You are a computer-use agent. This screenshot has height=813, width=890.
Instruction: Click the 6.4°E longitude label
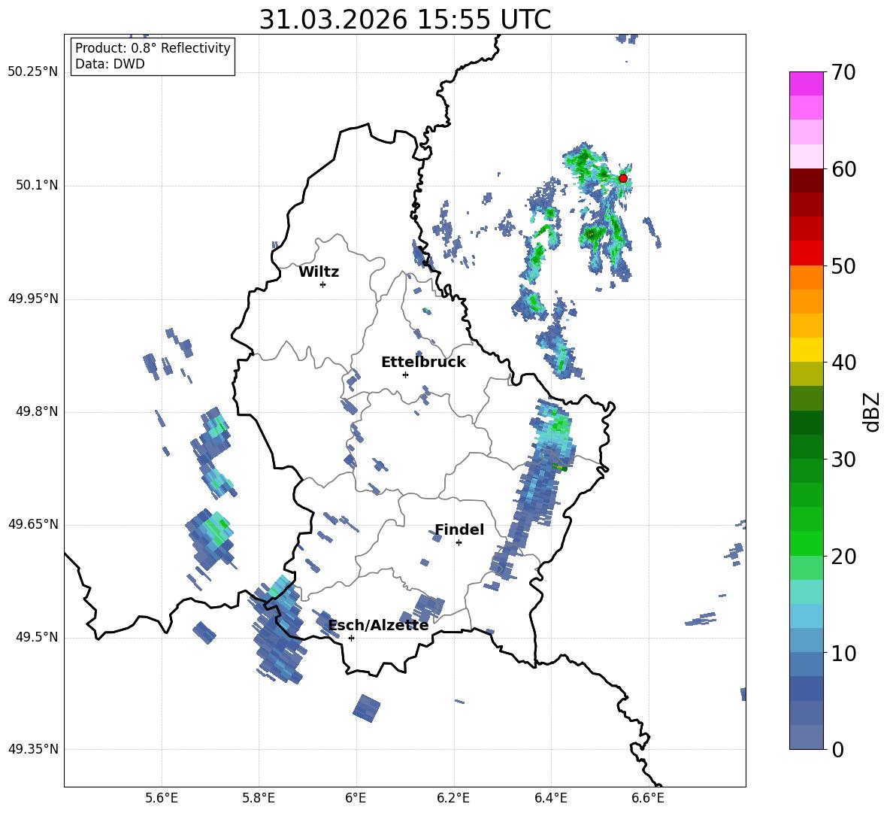pyautogui.click(x=550, y=798)
